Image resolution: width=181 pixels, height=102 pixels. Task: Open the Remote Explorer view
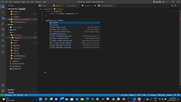3,29
